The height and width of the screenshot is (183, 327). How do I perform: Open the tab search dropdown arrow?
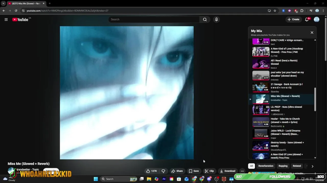pyautogui.click(x=3, y=4)
